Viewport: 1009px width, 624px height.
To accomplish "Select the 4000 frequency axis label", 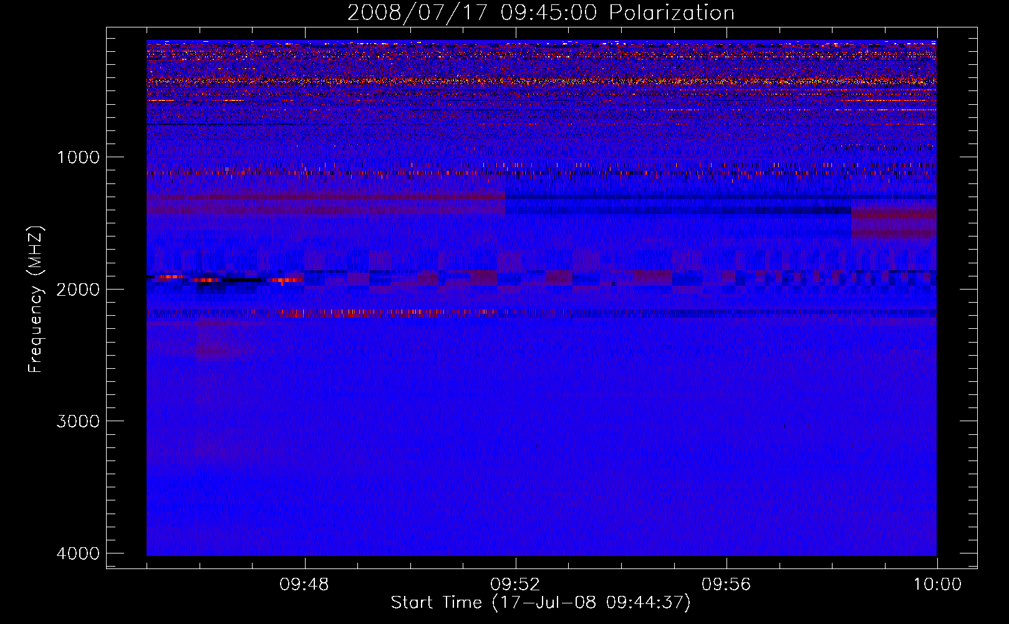I will point(78,553).
